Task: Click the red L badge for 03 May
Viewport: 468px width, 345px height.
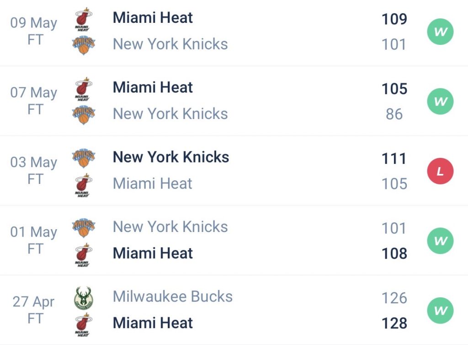Action: (440, 172)
